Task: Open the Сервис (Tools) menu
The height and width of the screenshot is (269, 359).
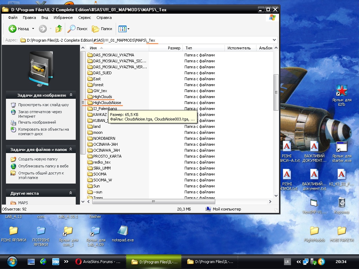Action: (x=84, y=18)
